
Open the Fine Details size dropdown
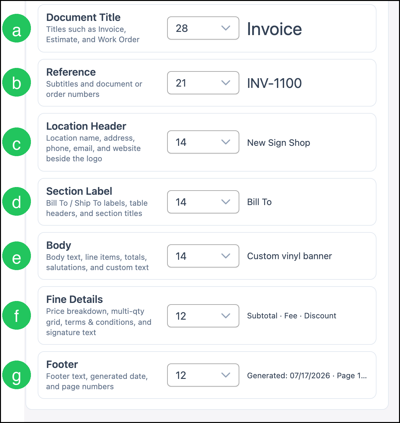click(203, 316)
